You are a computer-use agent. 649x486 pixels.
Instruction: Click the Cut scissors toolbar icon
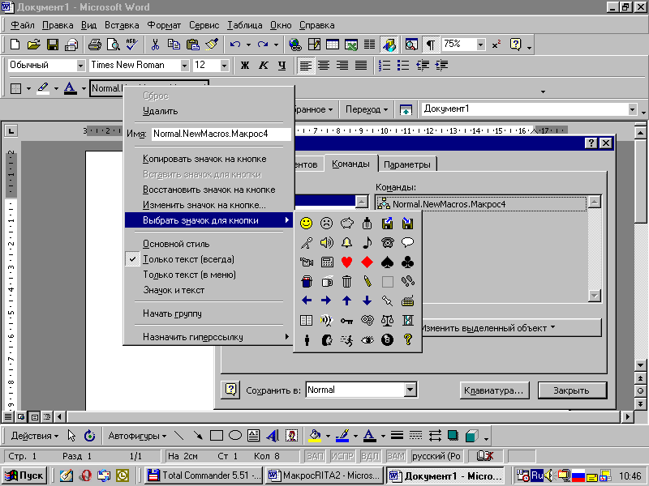[x=155, y=45]
